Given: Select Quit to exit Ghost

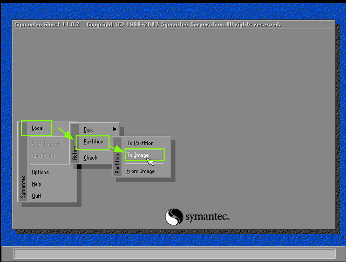Looking at the screenshot, I should [36, 196].
